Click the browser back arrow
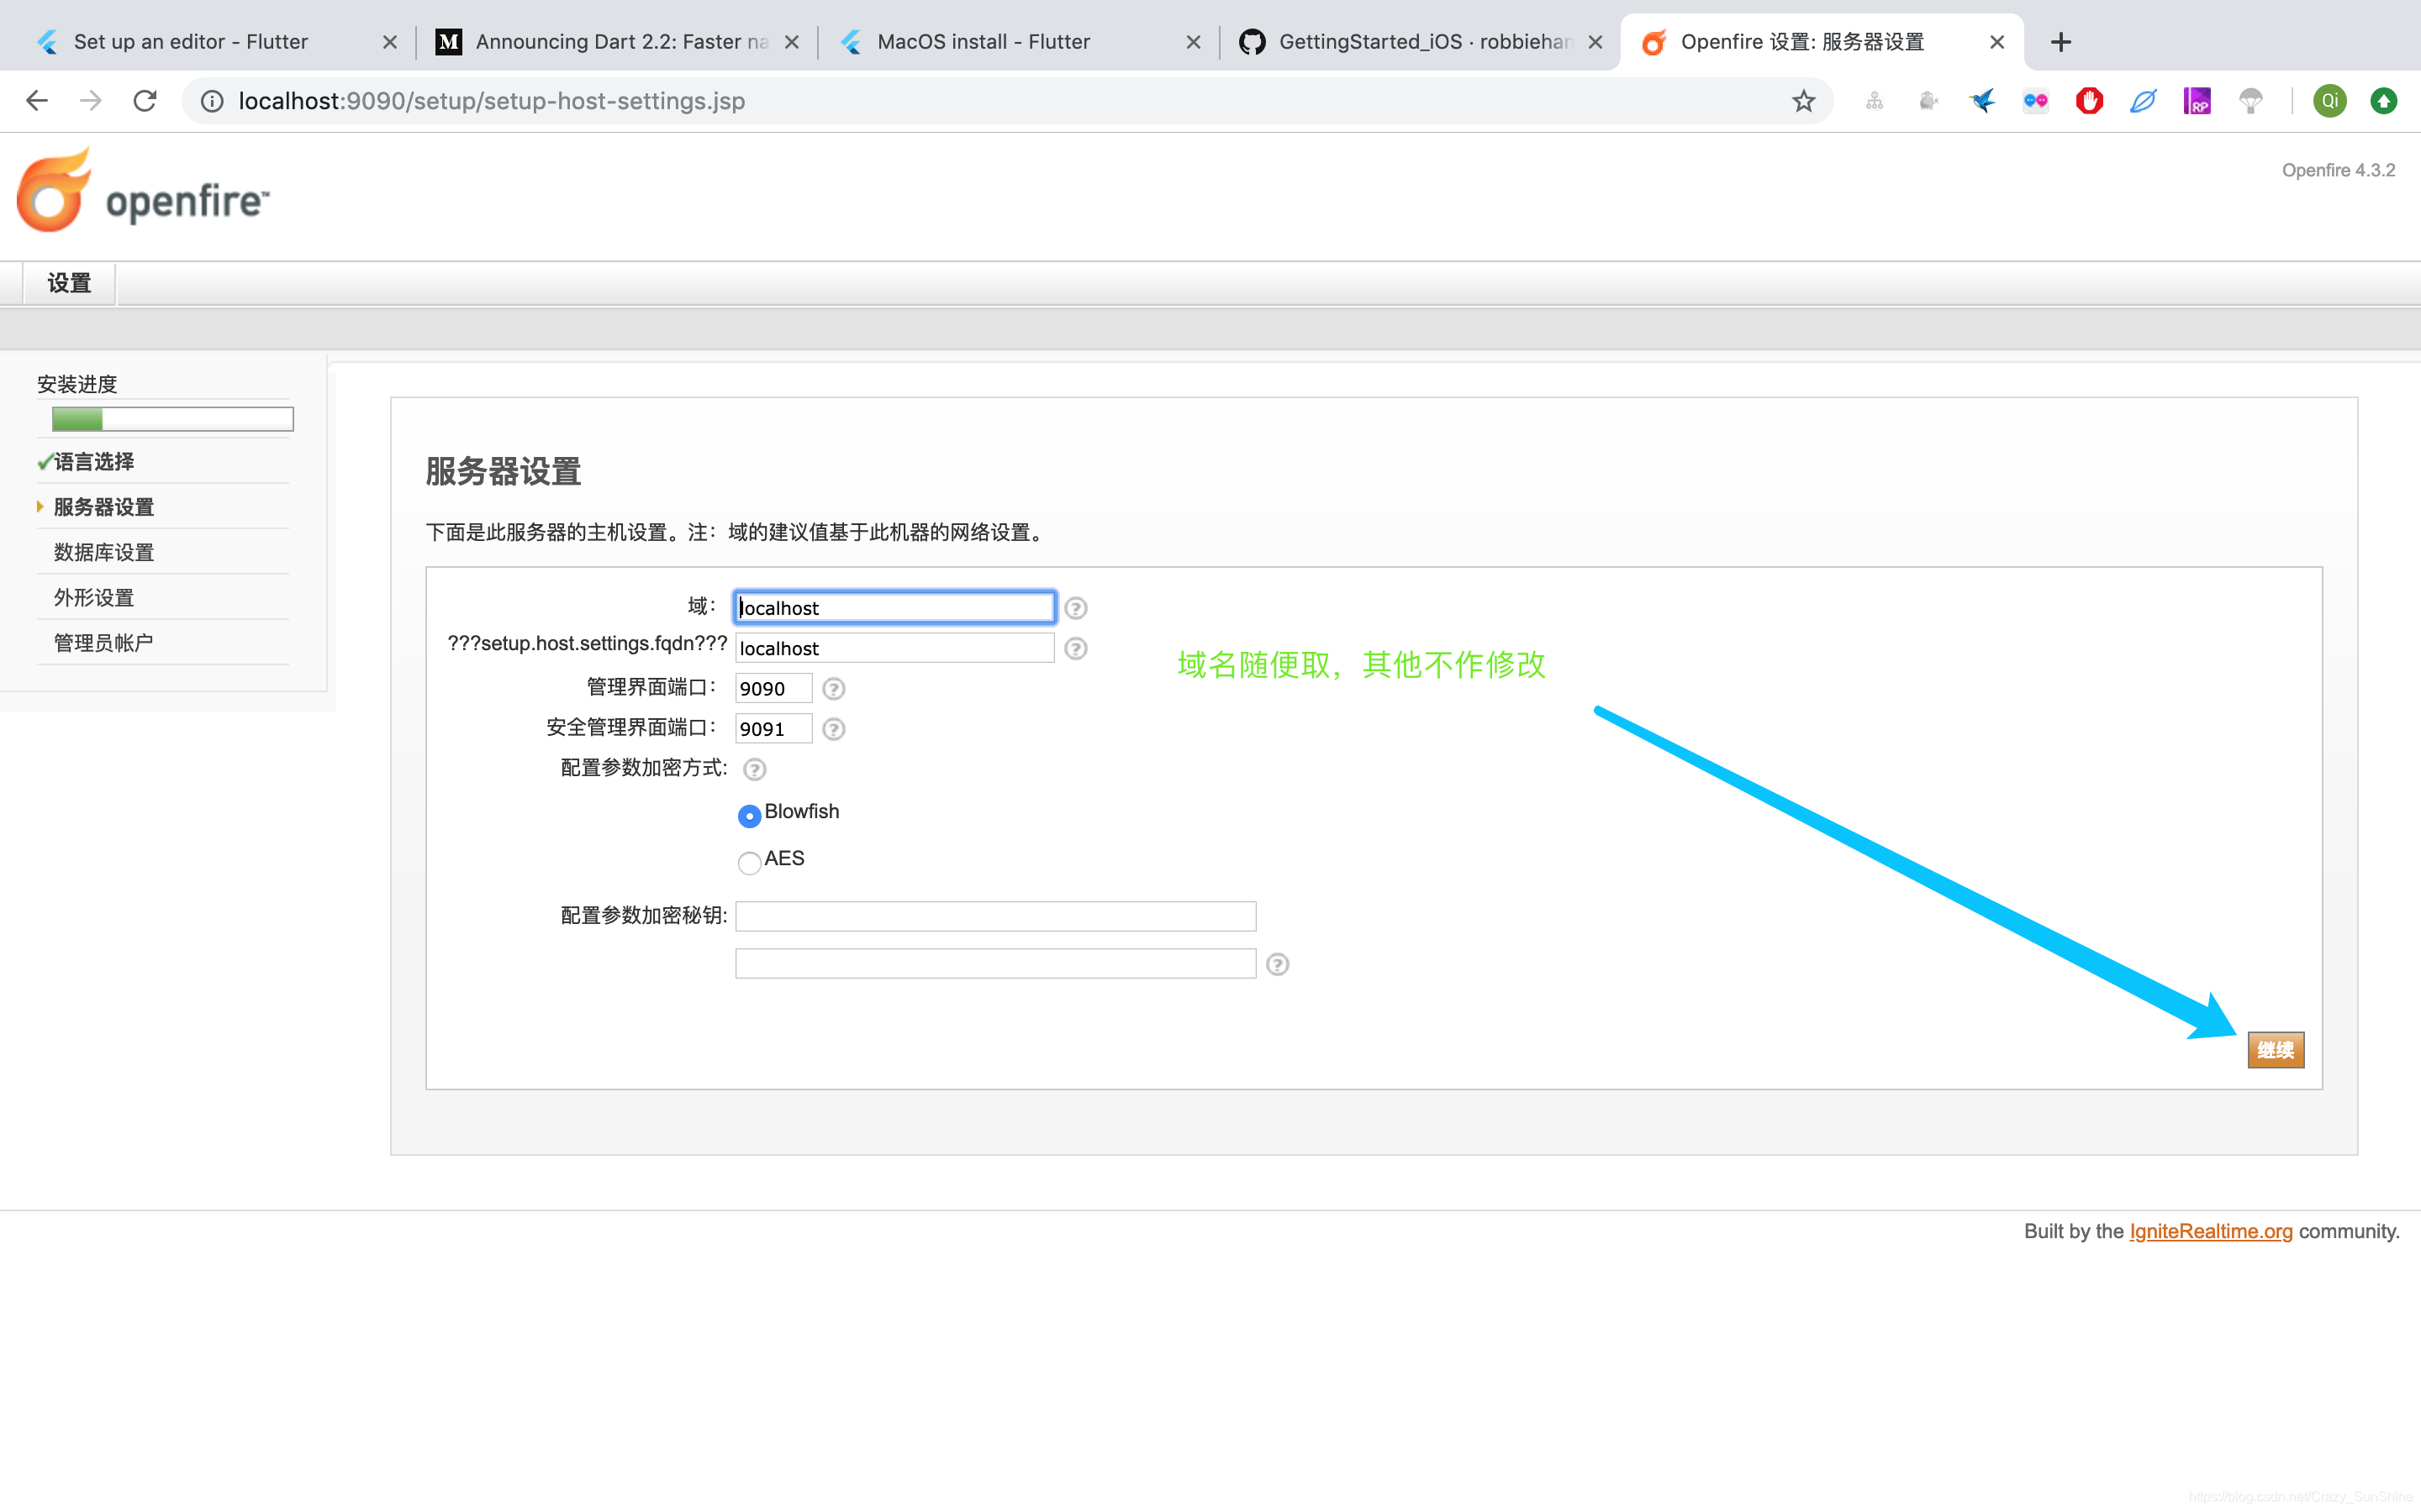2421x1512 pixels. [x=37, y=101]
